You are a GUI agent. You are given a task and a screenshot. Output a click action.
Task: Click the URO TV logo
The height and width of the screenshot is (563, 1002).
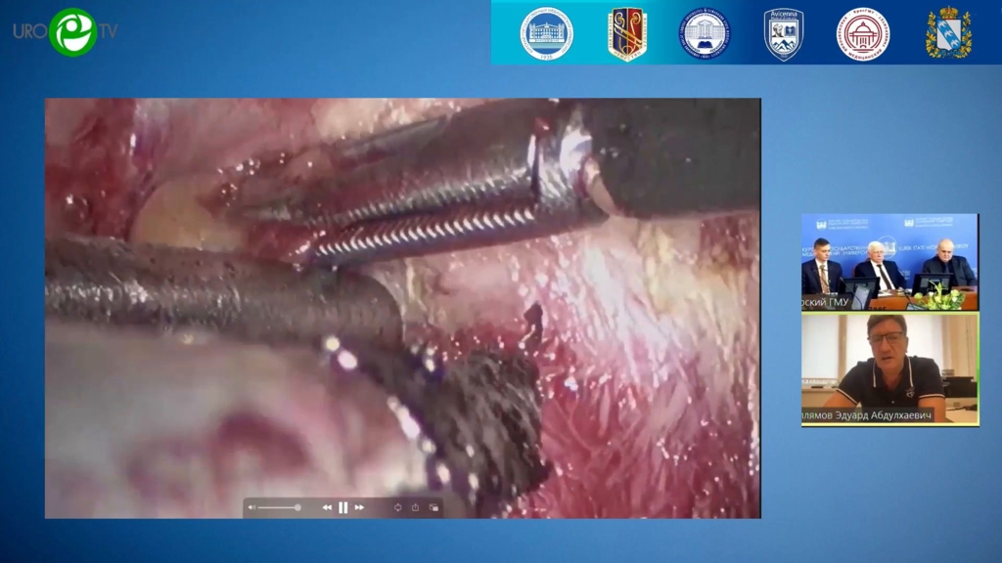click(x=67, y=31)
